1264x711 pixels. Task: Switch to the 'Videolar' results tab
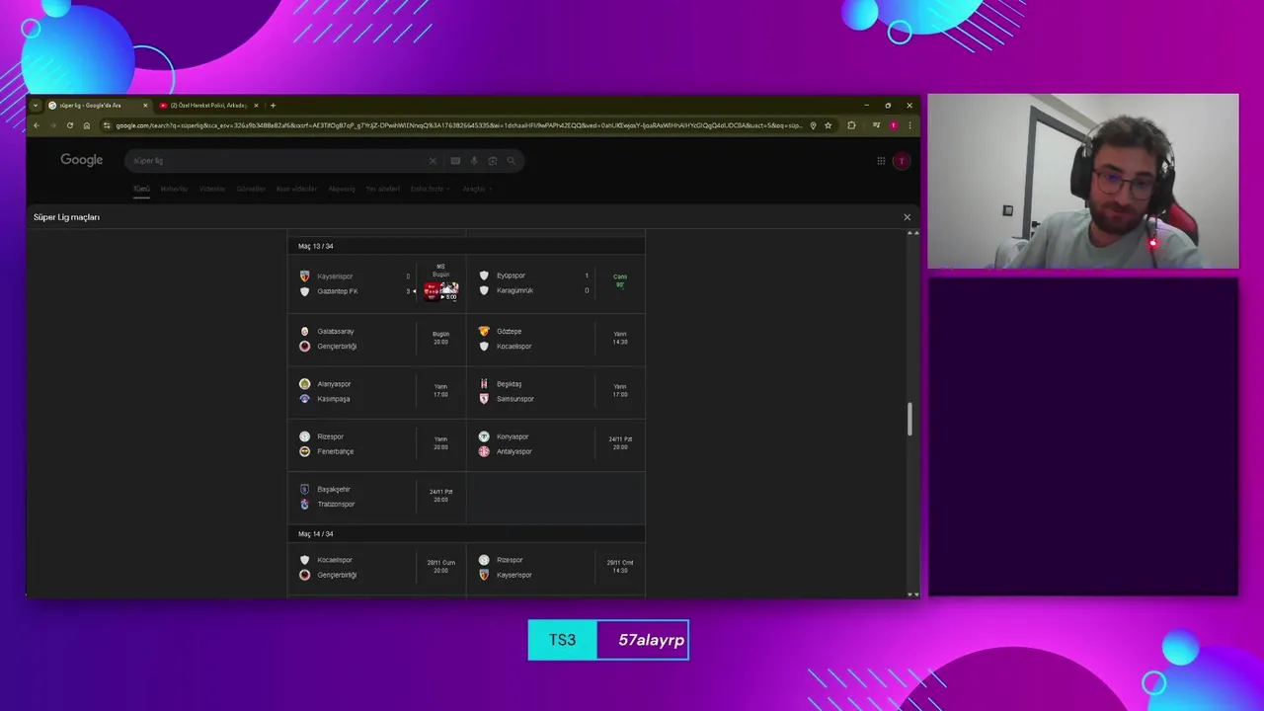212,189
